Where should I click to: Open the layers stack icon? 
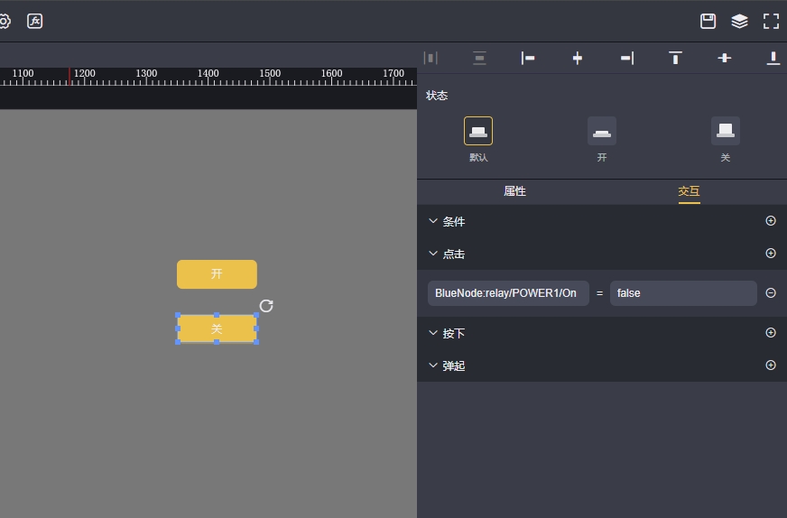pyautogui.click(x=739, y=21)
